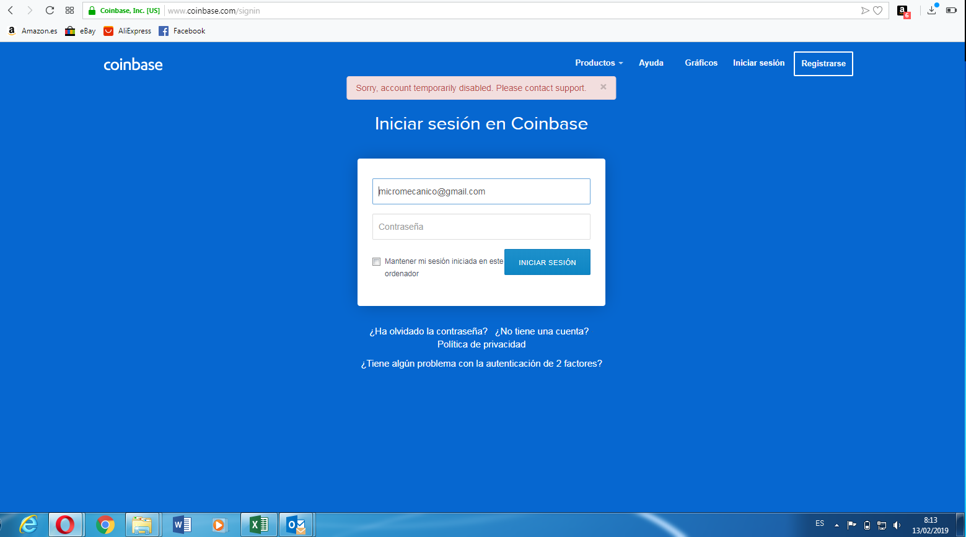Open the media player taskbar icon

219,525
